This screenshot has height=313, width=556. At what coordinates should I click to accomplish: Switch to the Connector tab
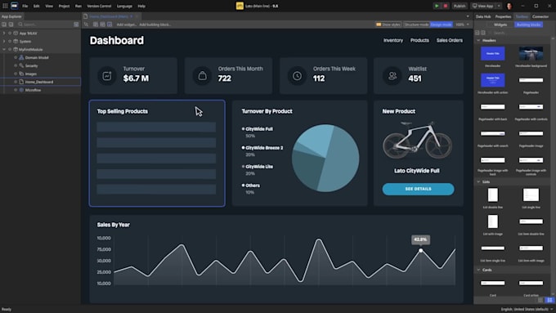pos(540,16)
